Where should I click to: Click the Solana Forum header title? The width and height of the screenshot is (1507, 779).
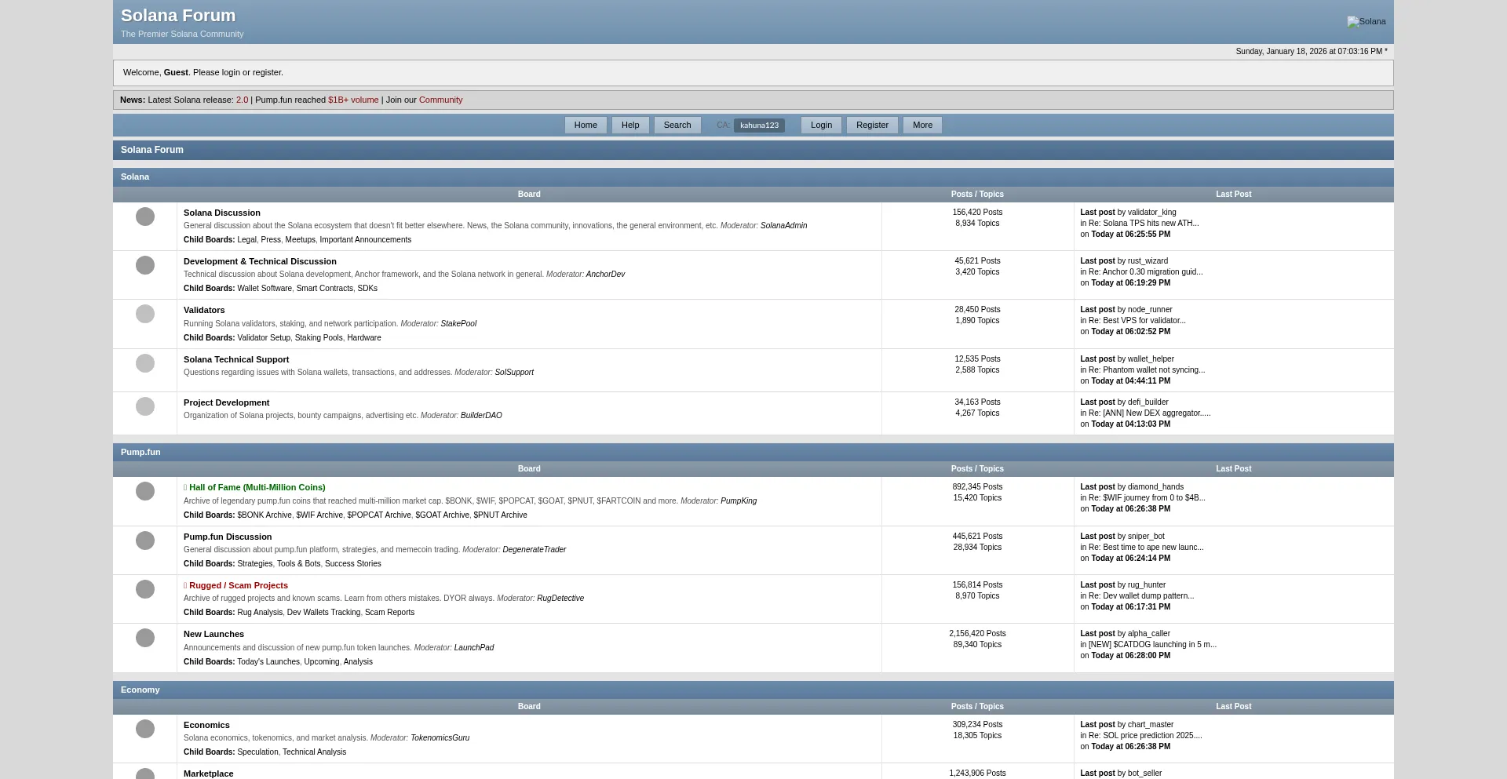[178, 16]
